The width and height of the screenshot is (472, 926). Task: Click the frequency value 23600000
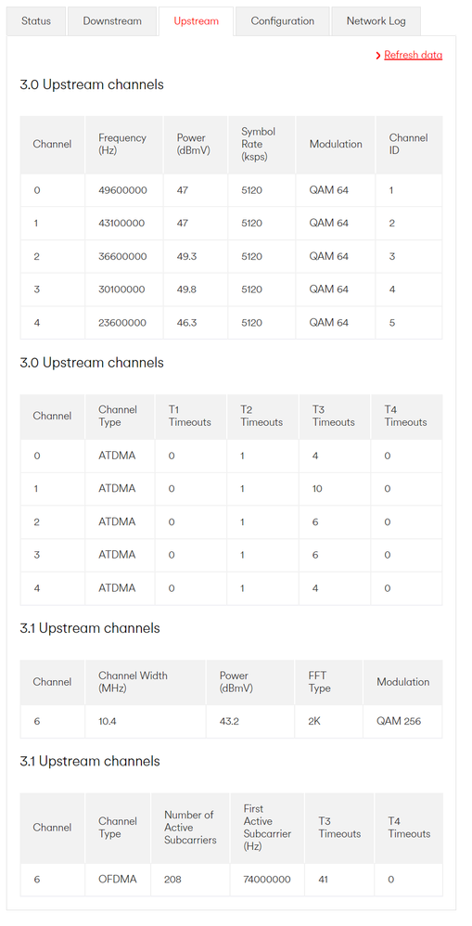click(122, 323)
